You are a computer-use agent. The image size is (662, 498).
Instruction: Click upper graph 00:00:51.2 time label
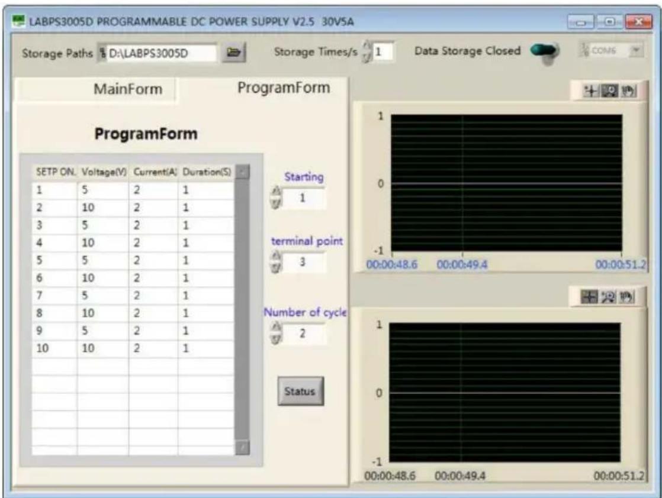621,265
